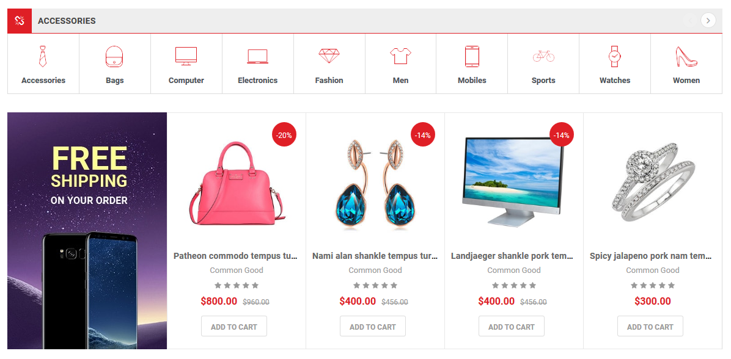The image size is (731, 359).
Task: Open the Women high-heel shoe icon
Action: coord(686,56)
